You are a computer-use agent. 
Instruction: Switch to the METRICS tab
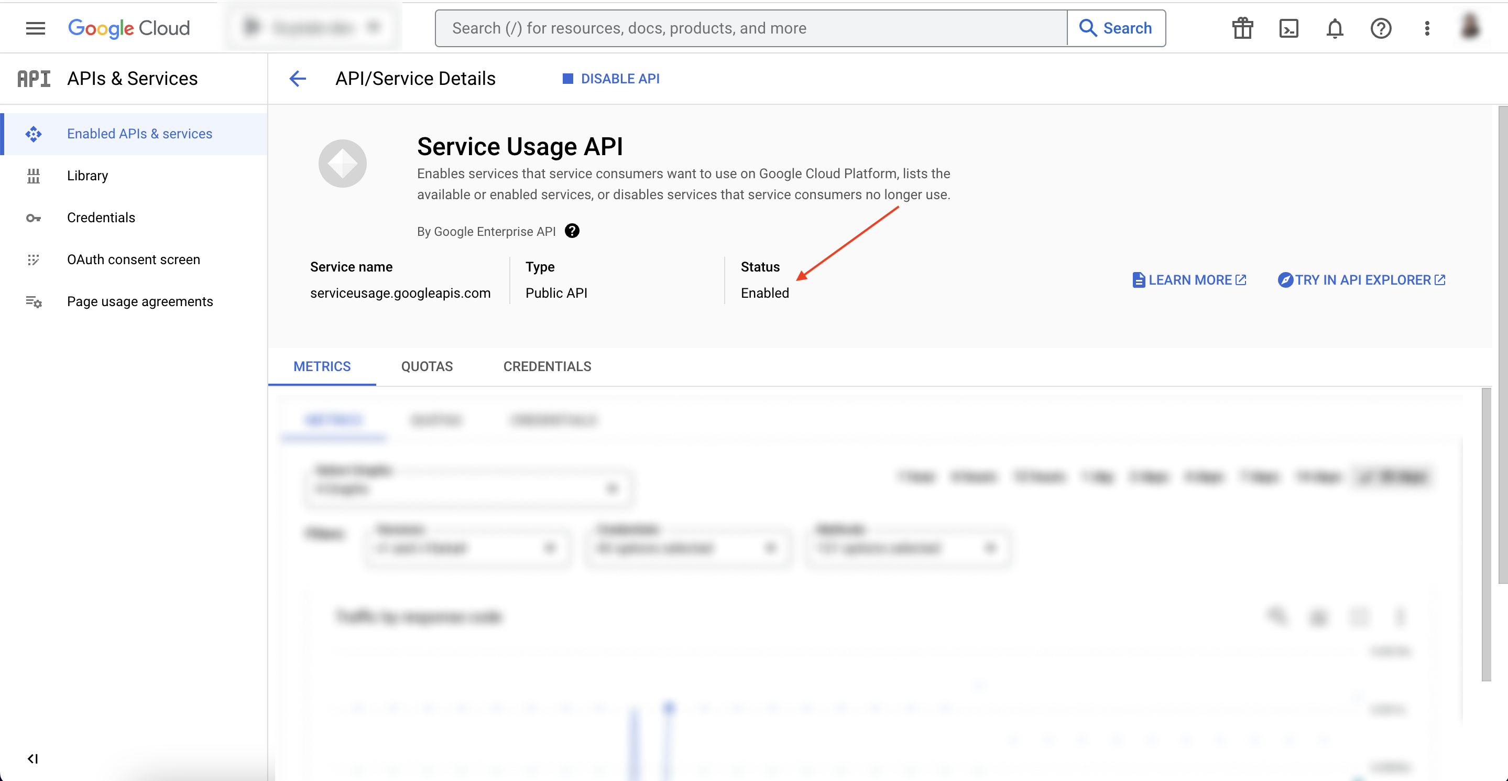pos(322,366)
